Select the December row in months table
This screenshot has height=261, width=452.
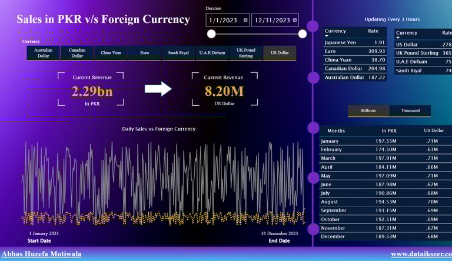click(385, 236)
